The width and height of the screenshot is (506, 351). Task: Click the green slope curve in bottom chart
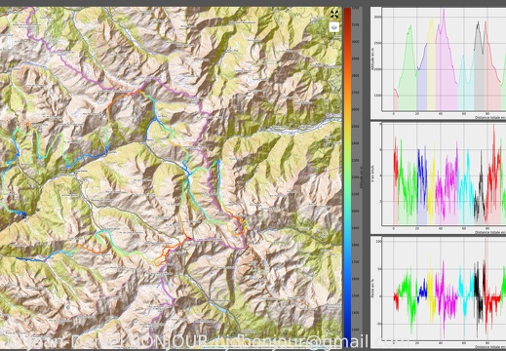point(408,296)
